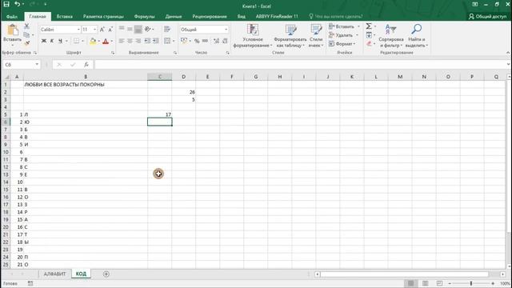The height and width of the screenshot is (288, 512).
Task: Open Форматировать как таблицу gallery
Action: tap(290, 35)
